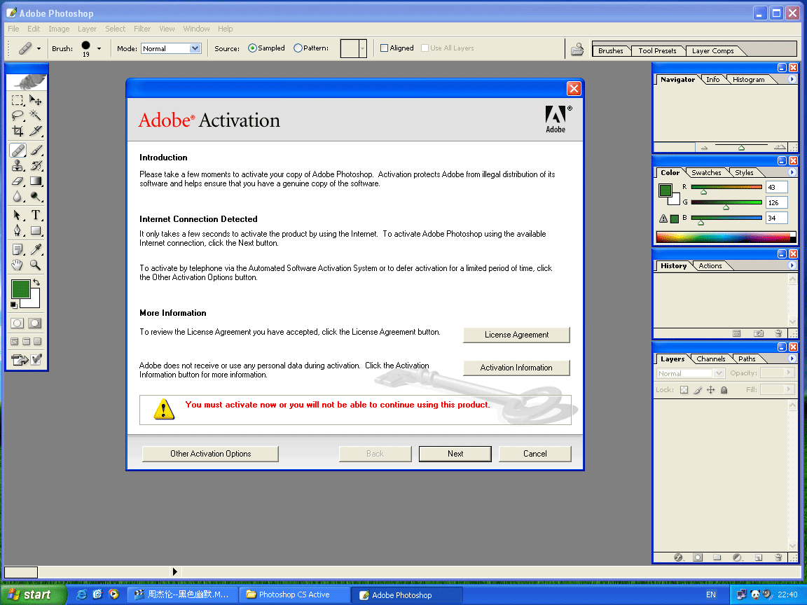Select the Lasso tool
Viewport: 807px width, 605px height.
18,116
